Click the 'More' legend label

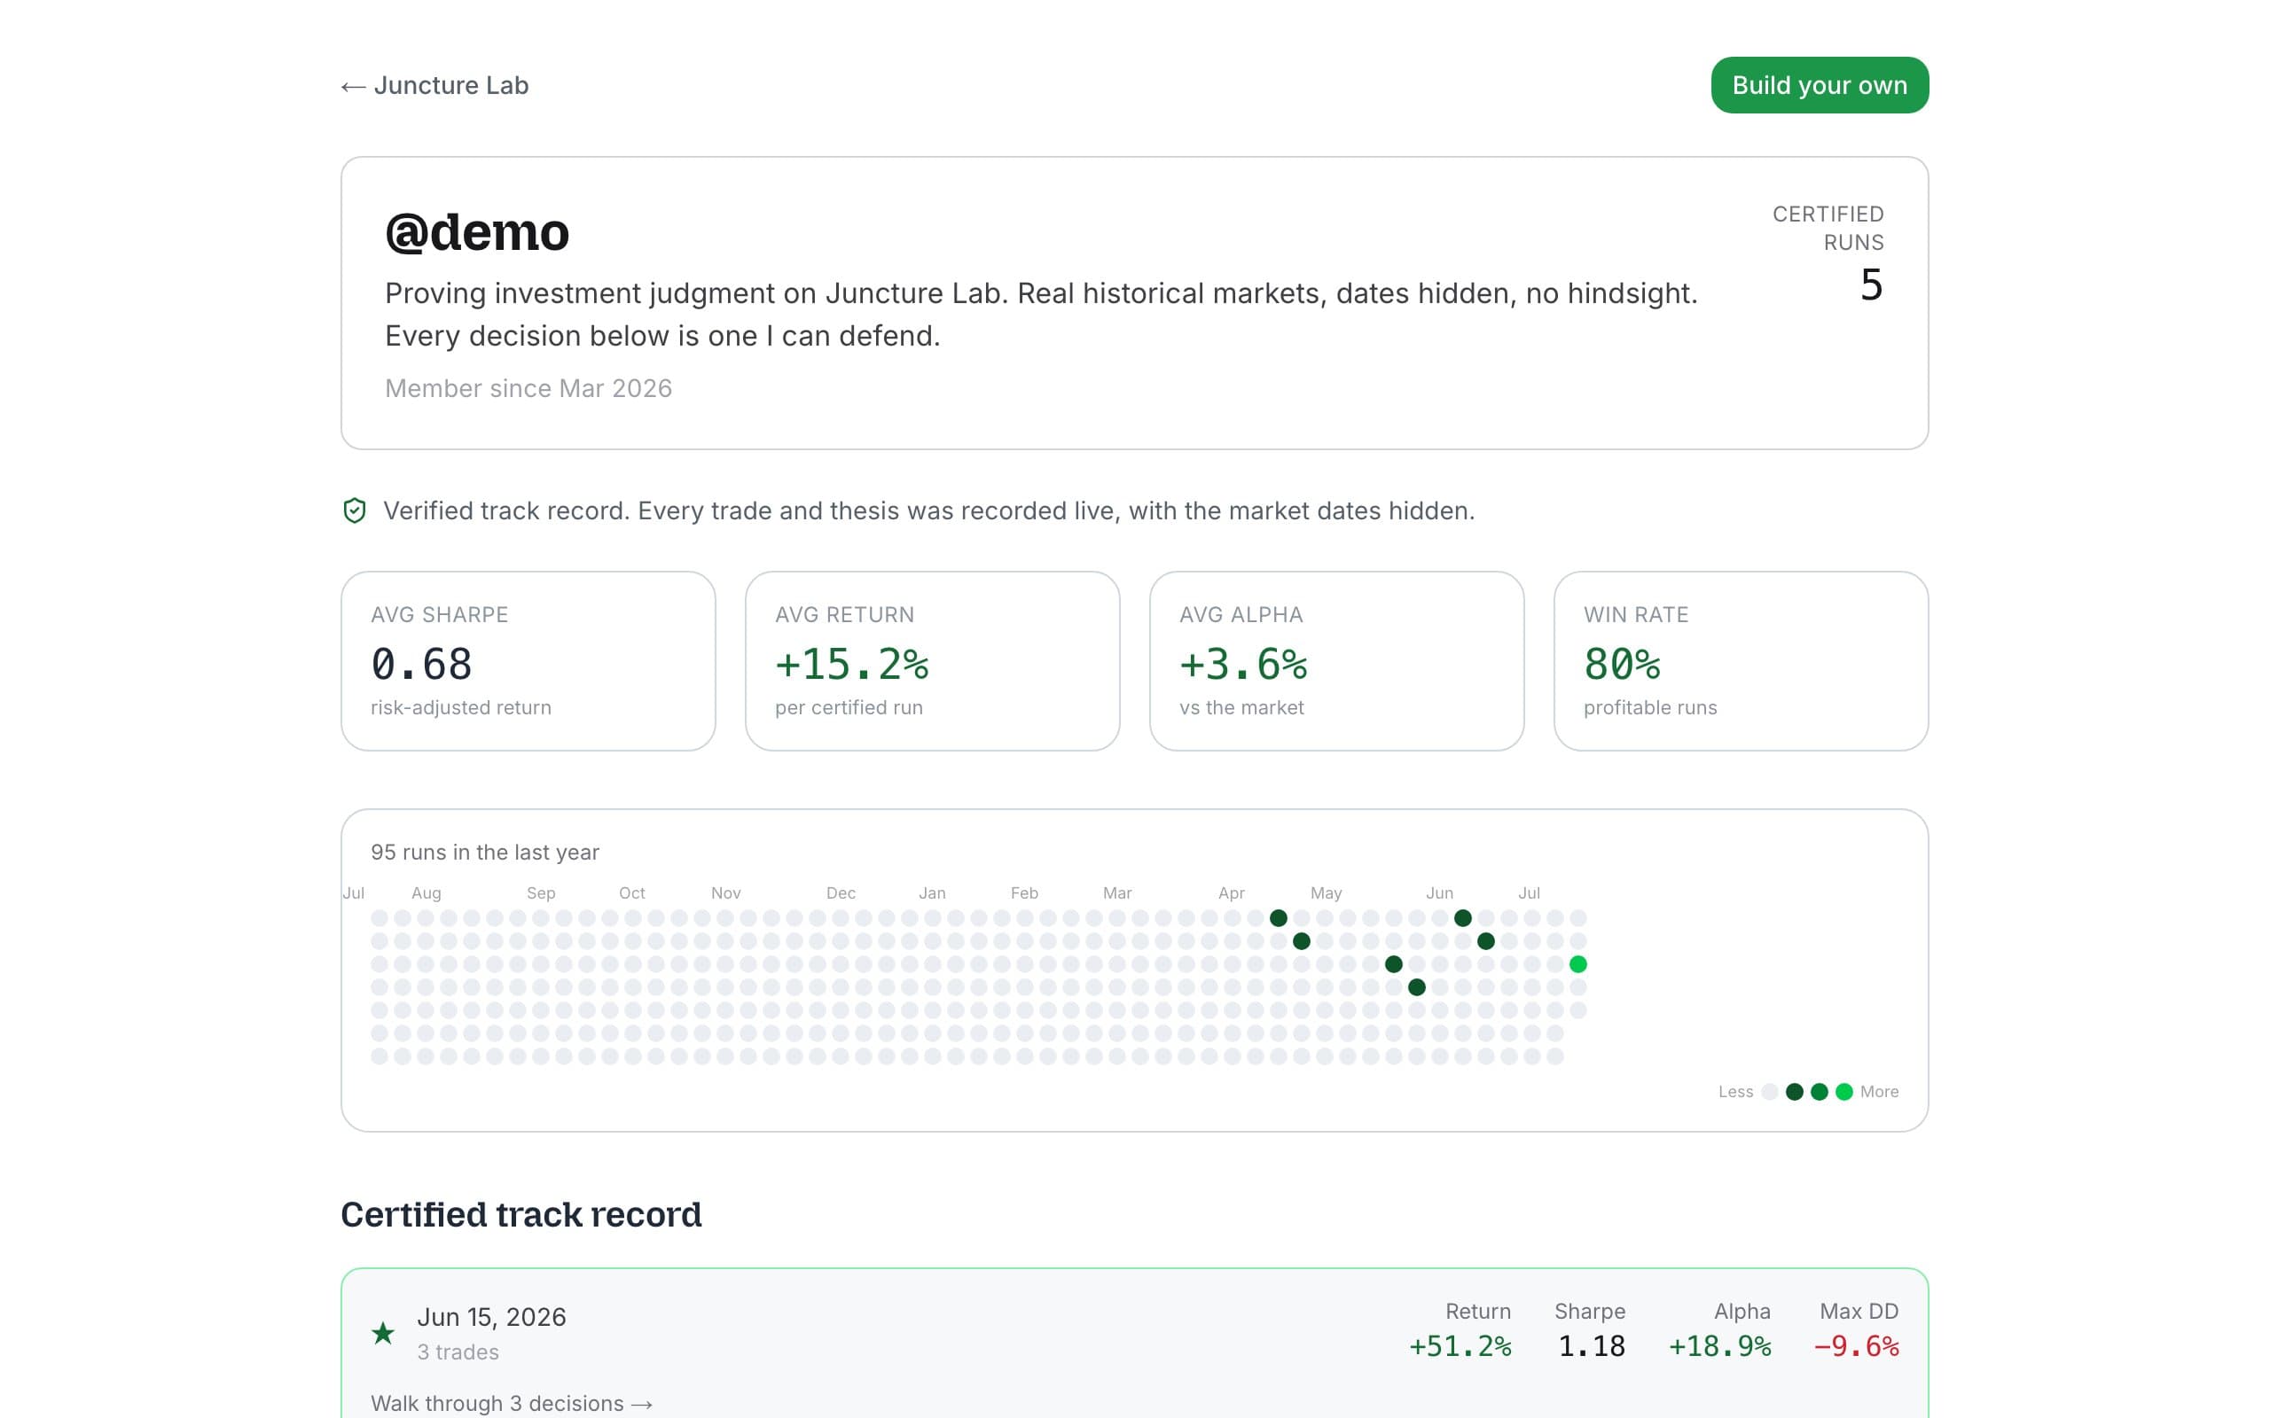pyautogui.click(x=1879, y=1092)
